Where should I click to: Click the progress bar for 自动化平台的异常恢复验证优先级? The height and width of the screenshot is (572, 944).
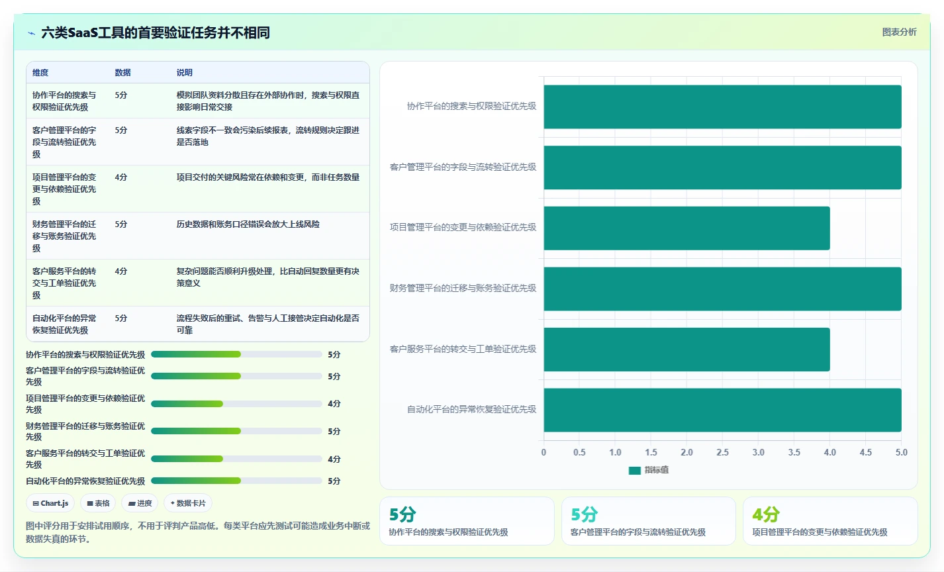click(236, 481)
